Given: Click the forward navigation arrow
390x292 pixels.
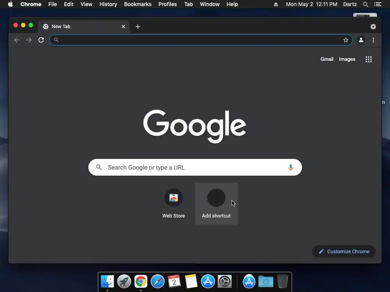Looking at the screenshot, I should tap(29, 40).
